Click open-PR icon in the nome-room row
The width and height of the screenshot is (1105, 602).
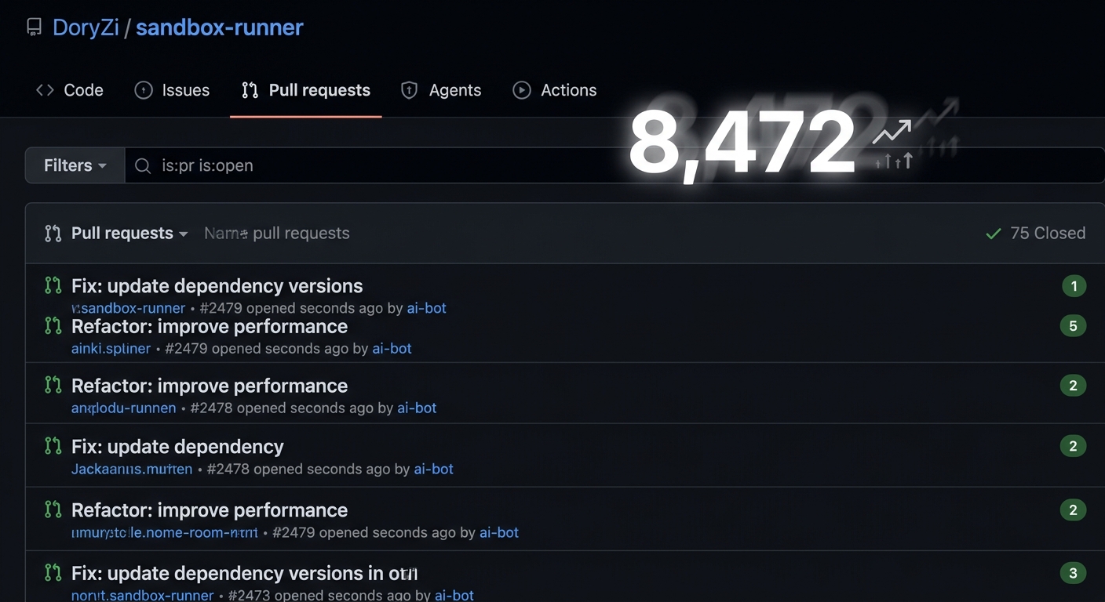[53, 510]
